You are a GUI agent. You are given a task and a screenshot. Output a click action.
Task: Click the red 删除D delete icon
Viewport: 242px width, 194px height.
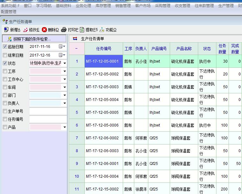coord(44,30)
